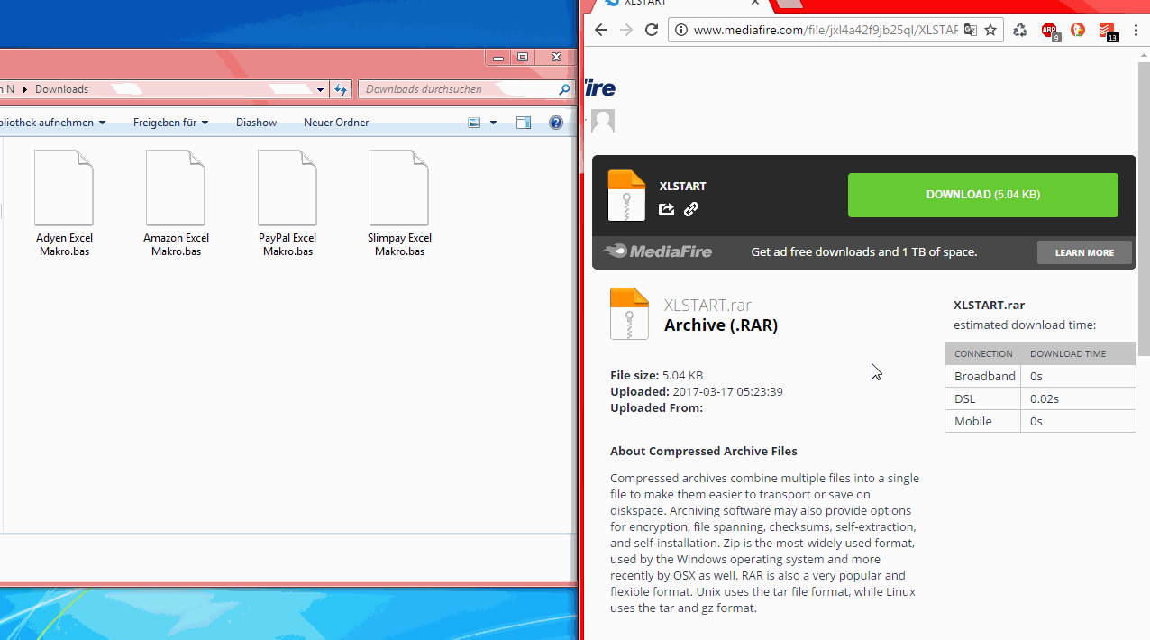Click the 'Uploaded From:' label
The height and width of the screenshot is (640, 1150).
[656, 407]
